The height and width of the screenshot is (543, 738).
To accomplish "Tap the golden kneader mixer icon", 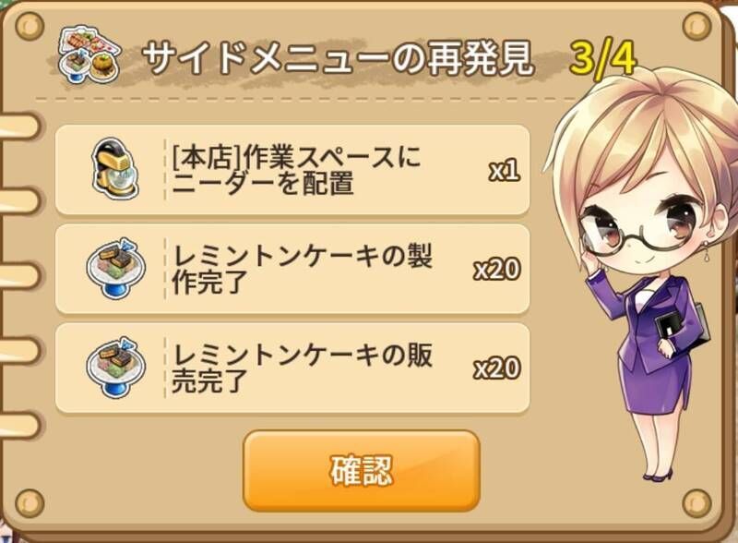I will pyautogui.click(x=113, y=169).
